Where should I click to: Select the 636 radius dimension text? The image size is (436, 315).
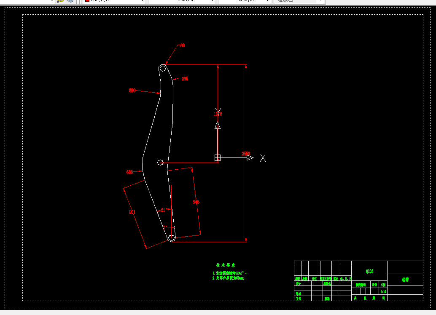(129, 172)
